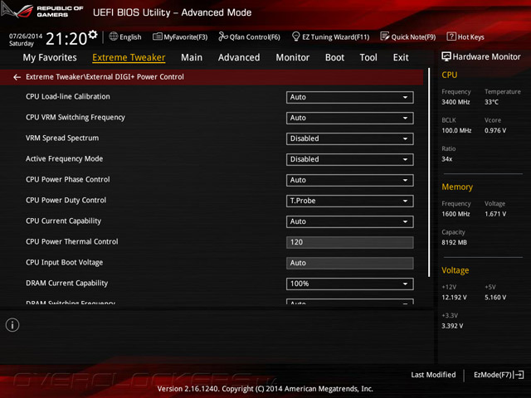Click CPU Input Boot Voltage field
This screenshot has width=531, height=398.
pos(350,263)
